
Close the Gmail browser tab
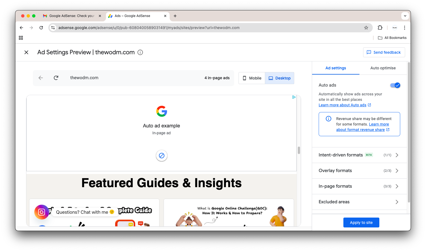(x=100, y=16)
